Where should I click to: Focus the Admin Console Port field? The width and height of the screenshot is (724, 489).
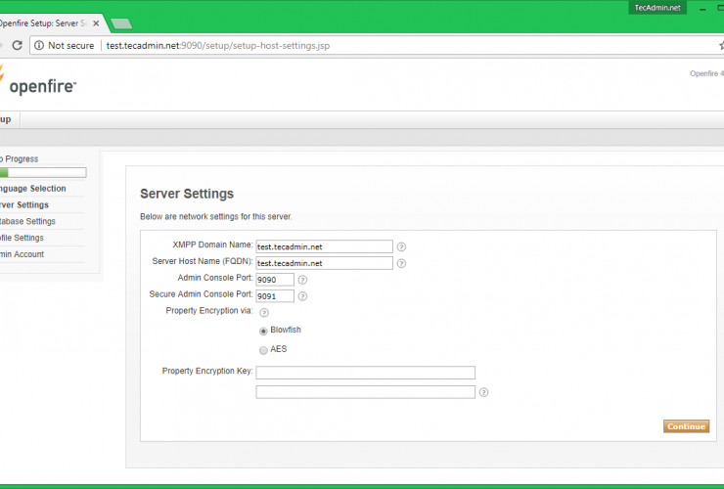click(274, 280)
